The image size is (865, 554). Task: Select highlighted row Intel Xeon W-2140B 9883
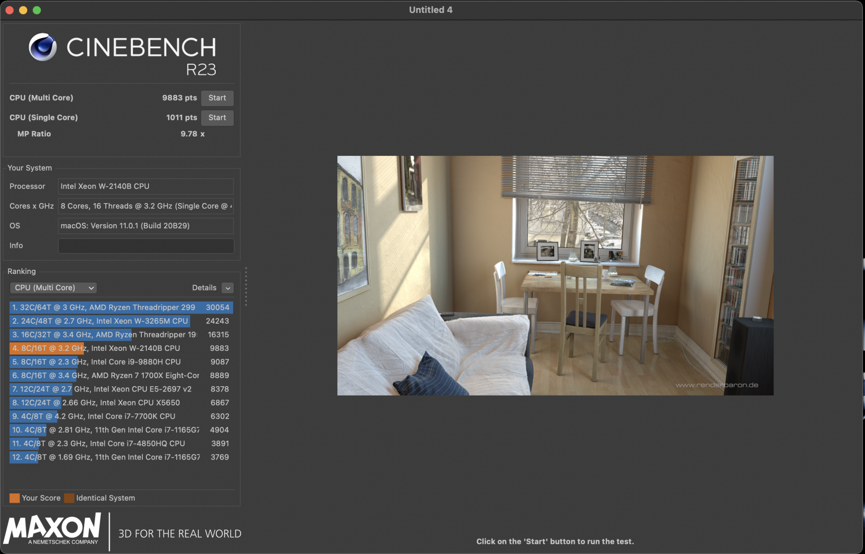coord(121,348)
